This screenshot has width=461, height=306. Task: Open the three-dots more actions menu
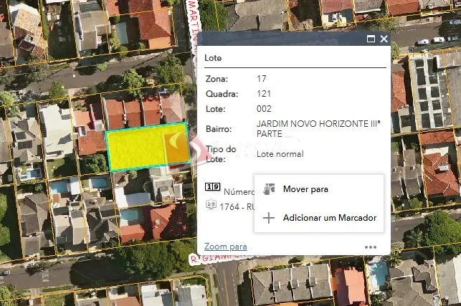(x=371, y=247)
